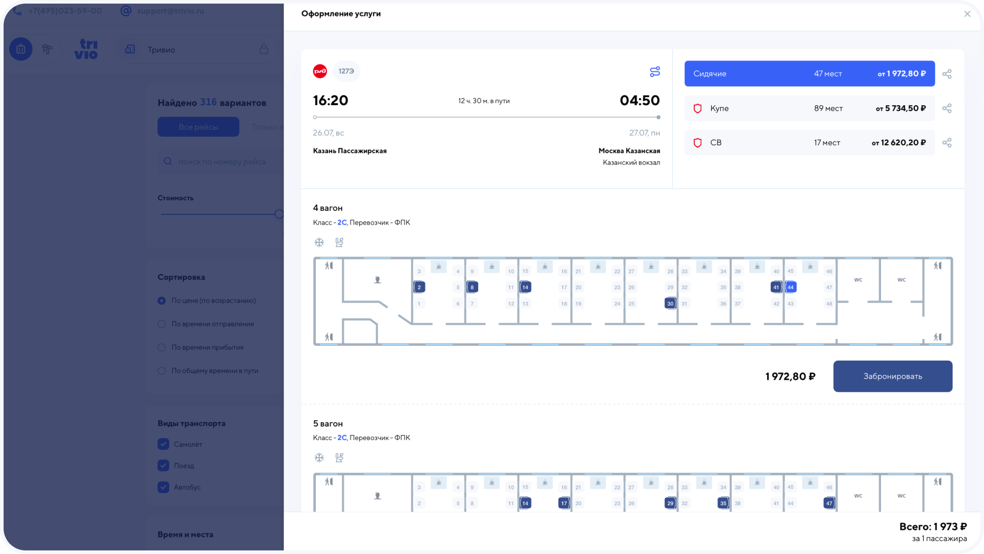
Task: Click the 5 вагон heading
Action: click(x=328, y=424)
